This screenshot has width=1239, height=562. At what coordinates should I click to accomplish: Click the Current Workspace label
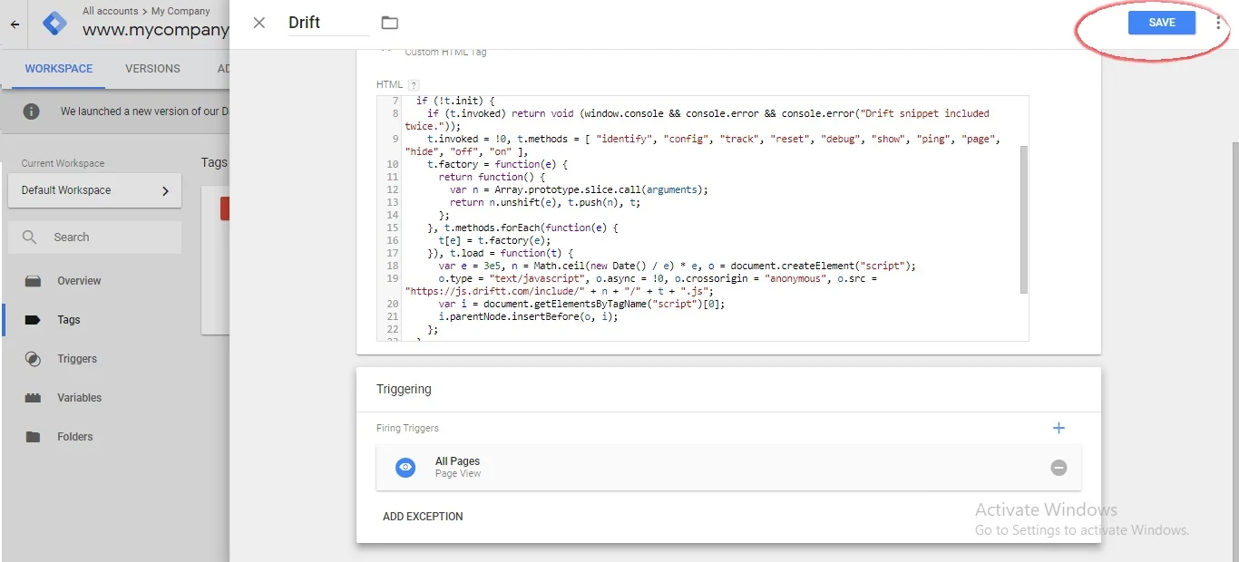(63, 163)
